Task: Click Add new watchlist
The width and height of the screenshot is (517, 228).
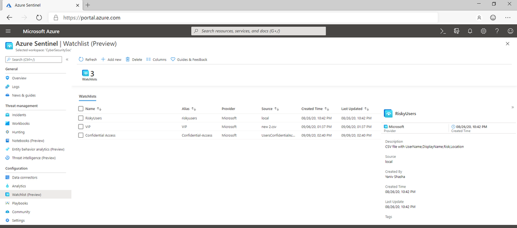Action: pos(111,59)
